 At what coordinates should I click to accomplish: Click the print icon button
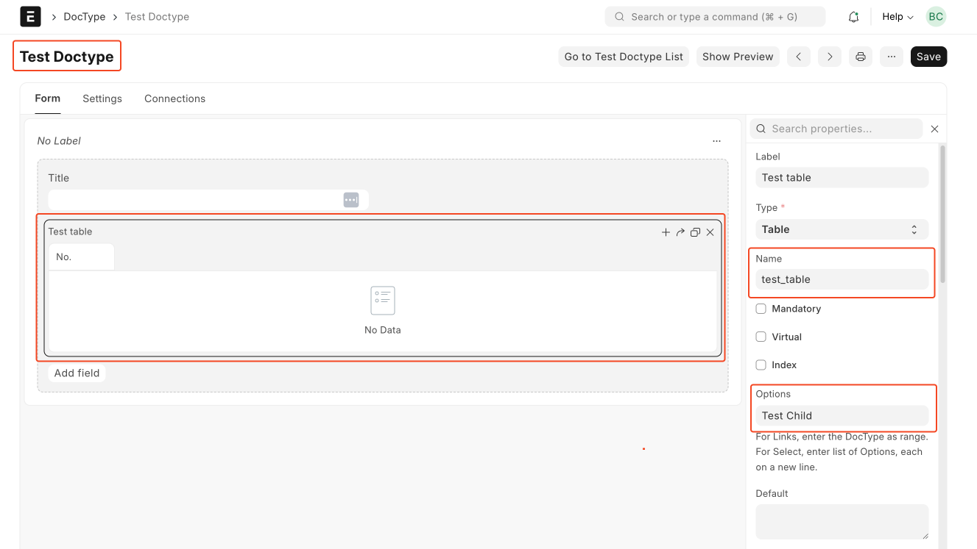click(x=861, y=57)
